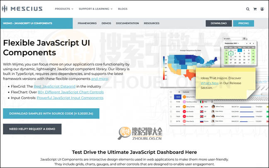Open 80+ Different JavaScript Chart Controls link
Viewport: 269px width, 168px height.
coord(71,92)
